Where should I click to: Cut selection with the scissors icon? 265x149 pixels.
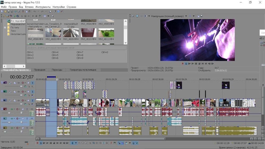coord(23,11)
